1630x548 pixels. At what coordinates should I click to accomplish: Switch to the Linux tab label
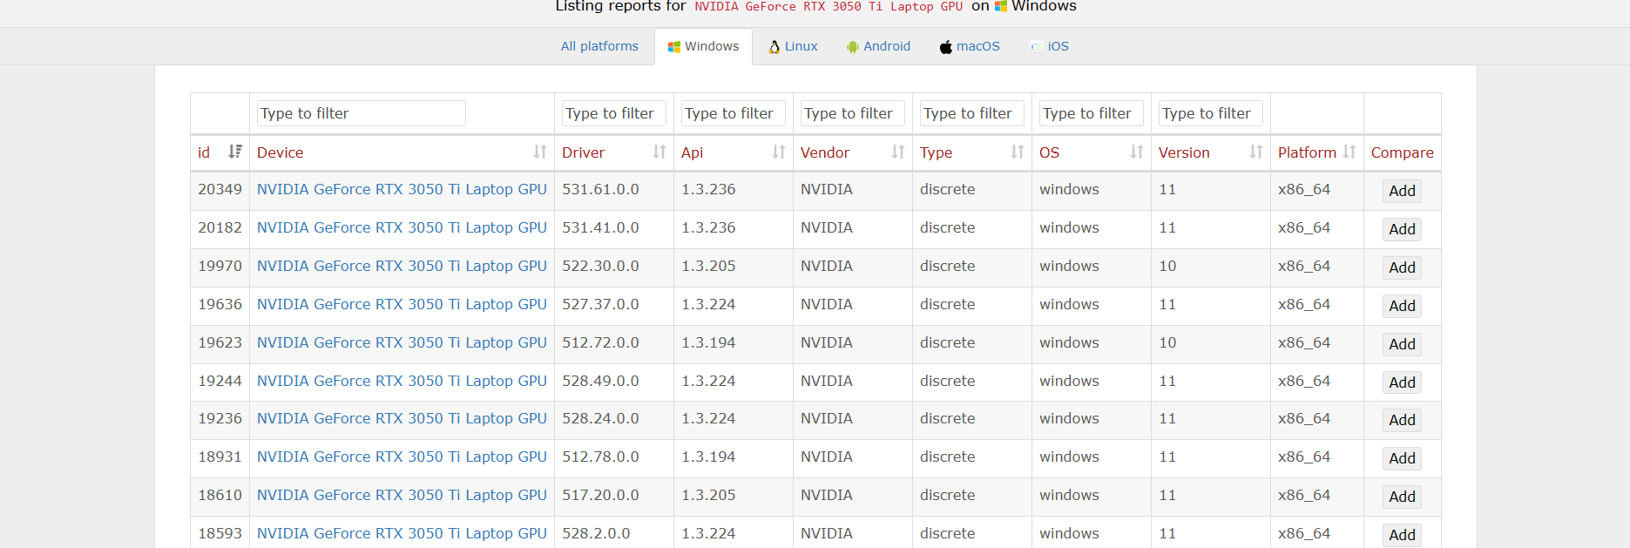801,46
